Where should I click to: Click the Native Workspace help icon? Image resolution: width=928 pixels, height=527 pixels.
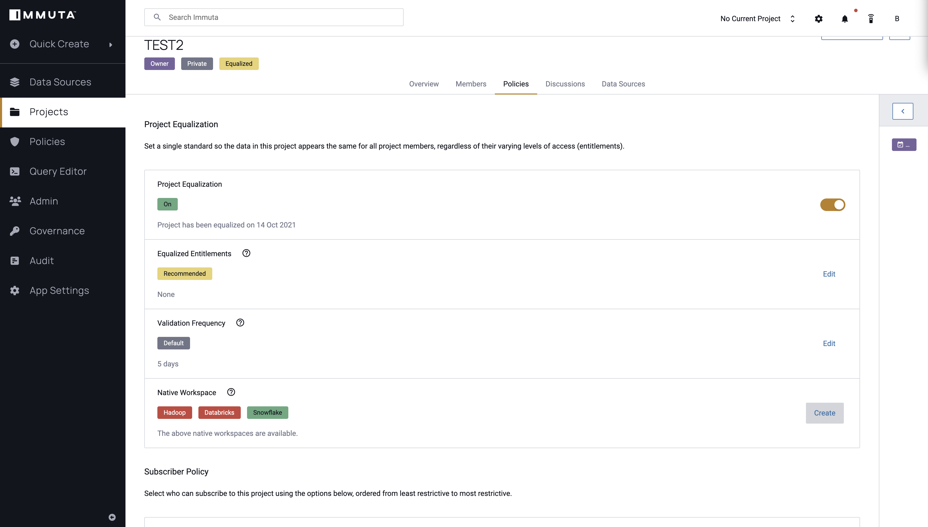pos(231,392)
